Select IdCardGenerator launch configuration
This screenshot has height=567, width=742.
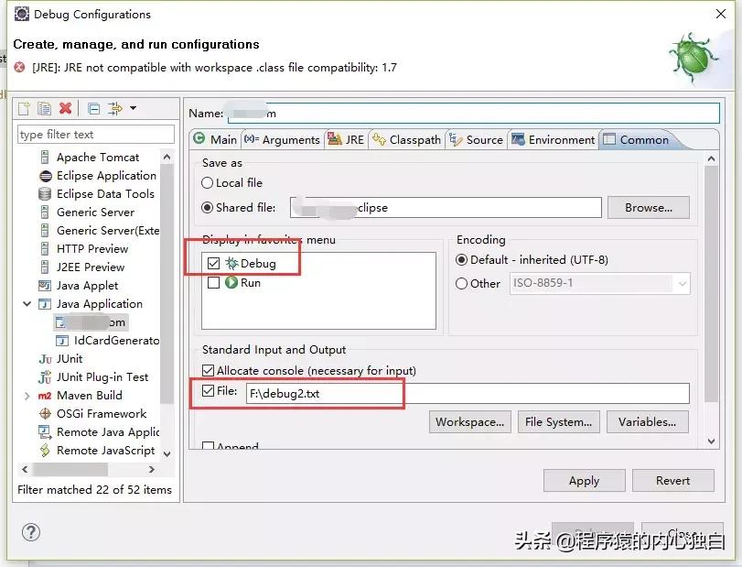pyautogui.click(x=116, y=341)
